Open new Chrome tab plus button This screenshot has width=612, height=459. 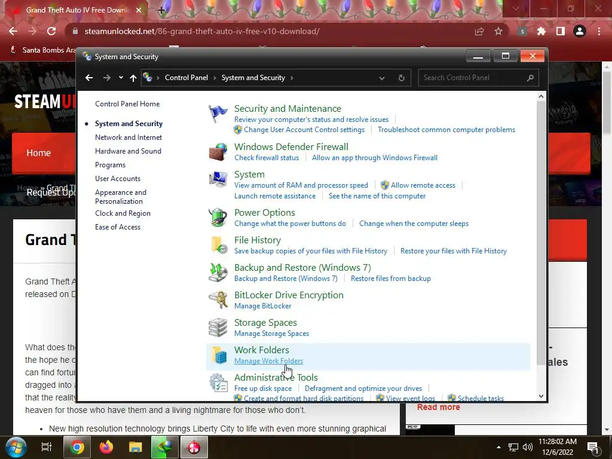click(161, 10)
